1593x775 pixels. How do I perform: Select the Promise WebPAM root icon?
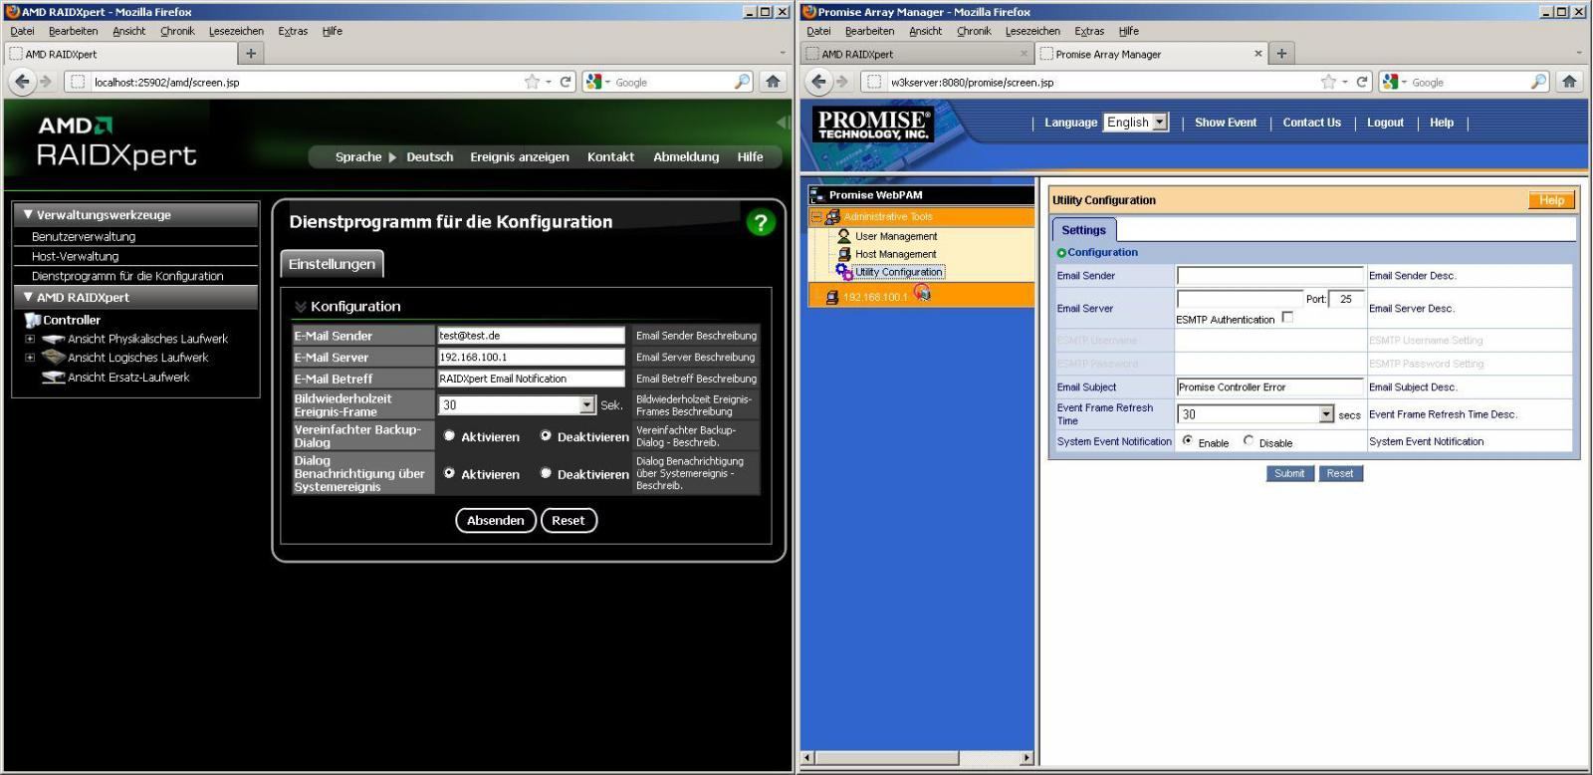click(x=818, y=195)
